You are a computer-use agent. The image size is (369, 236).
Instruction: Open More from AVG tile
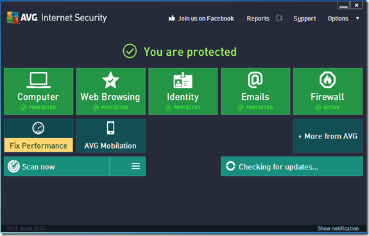[328, 135]
